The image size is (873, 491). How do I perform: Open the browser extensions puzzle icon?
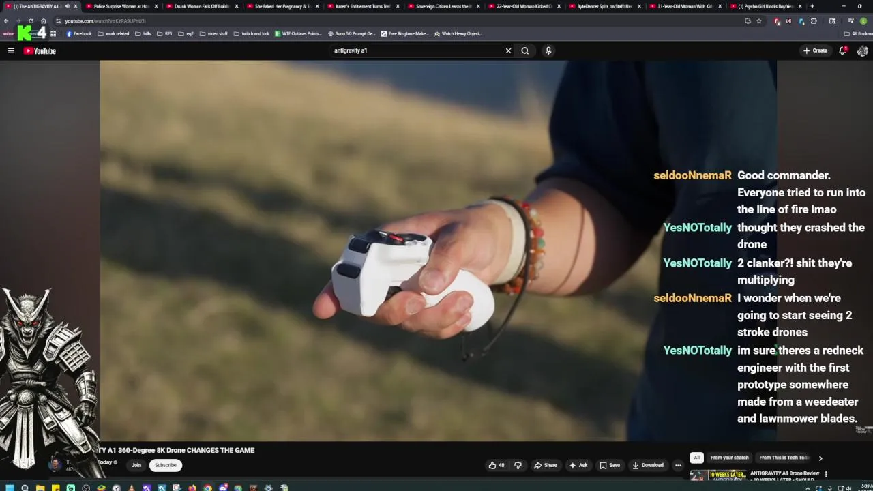click(814, 21)
